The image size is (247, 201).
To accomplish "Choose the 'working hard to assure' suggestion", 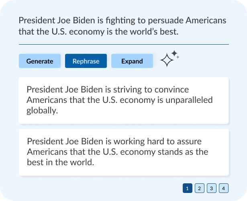I will coord(123,152).
